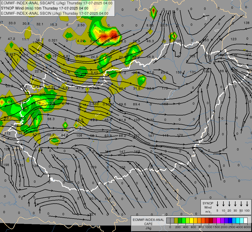The width and height of the screenshot is (252, 232).
Task: Click the 100 m/s wind arrow in legend
Action: 247,204
